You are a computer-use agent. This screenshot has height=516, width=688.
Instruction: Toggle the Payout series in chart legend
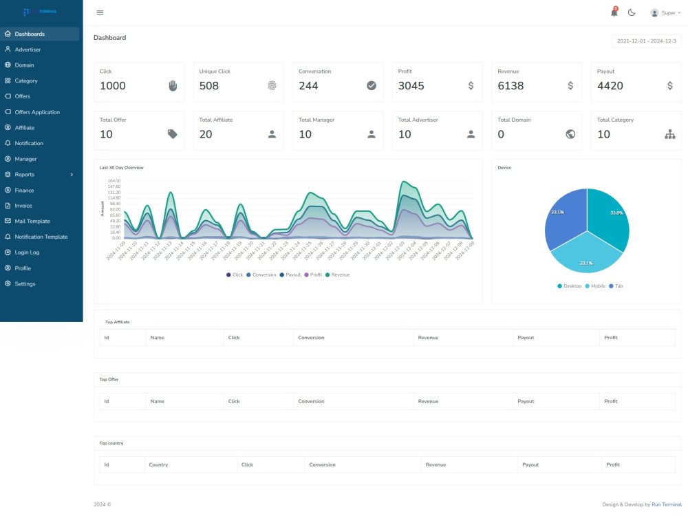coord(290,275)
